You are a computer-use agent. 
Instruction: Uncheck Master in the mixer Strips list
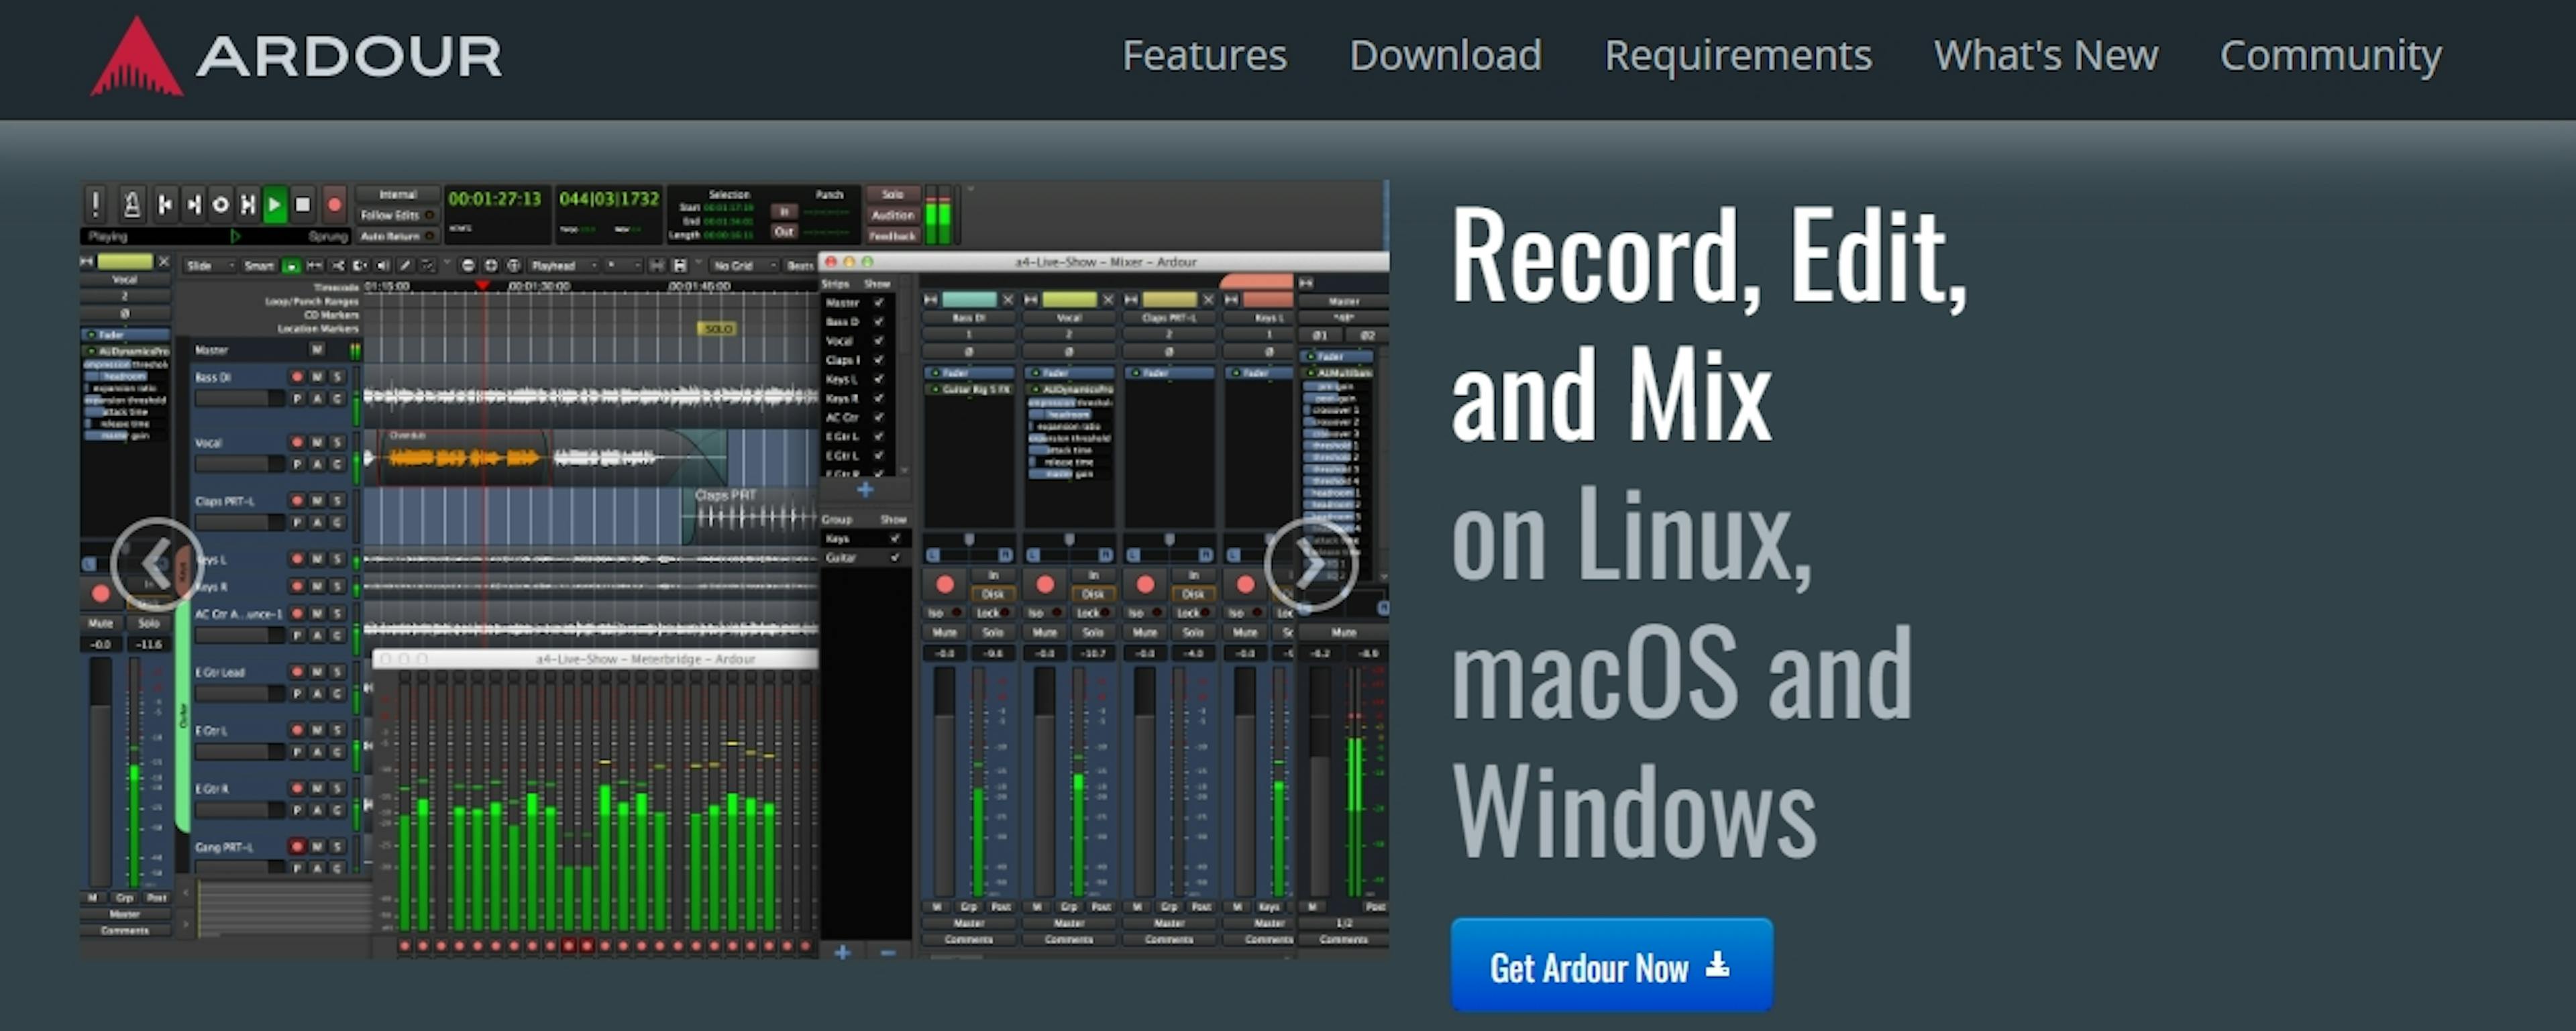coord(879,303)
